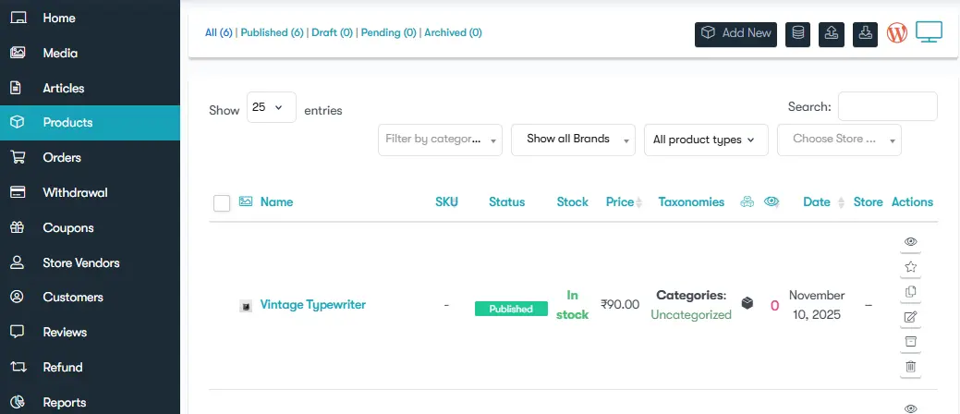
Task: Tick the select-all checkbox in table header
Action: pos(222,203)
